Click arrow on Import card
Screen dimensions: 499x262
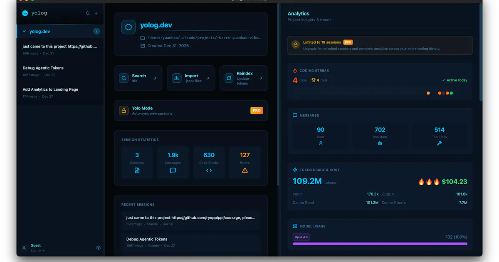tap(208, 78)
